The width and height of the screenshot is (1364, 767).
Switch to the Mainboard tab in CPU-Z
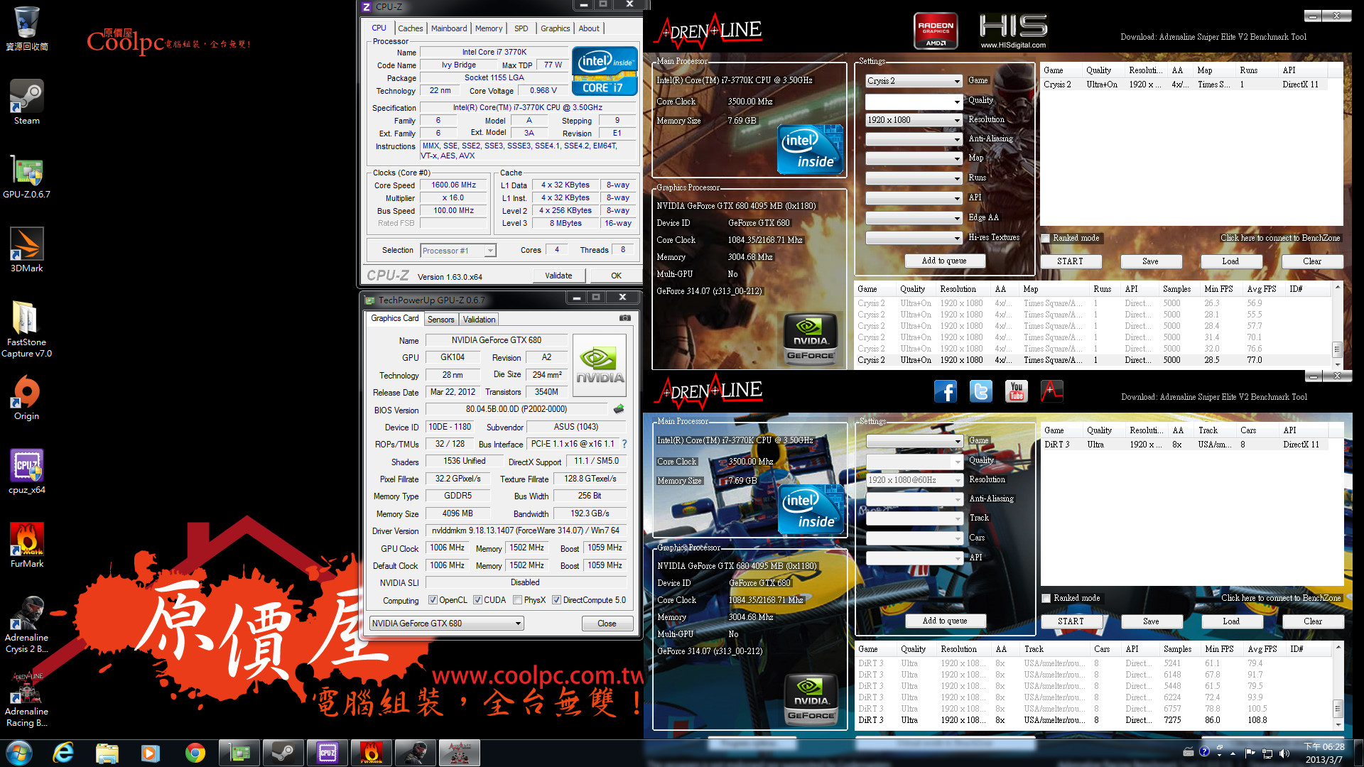click(x=449, y=28)
